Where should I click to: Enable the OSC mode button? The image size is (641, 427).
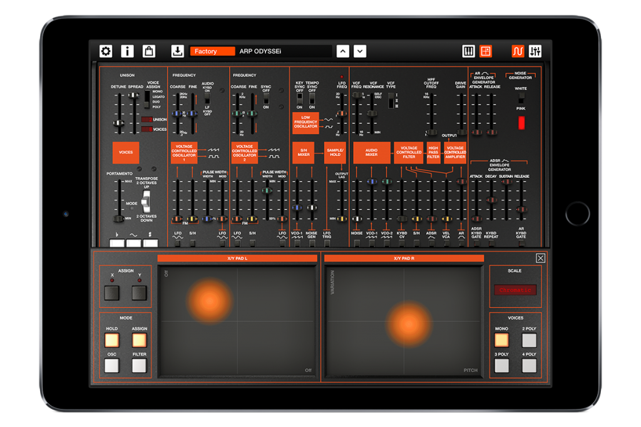111,366
